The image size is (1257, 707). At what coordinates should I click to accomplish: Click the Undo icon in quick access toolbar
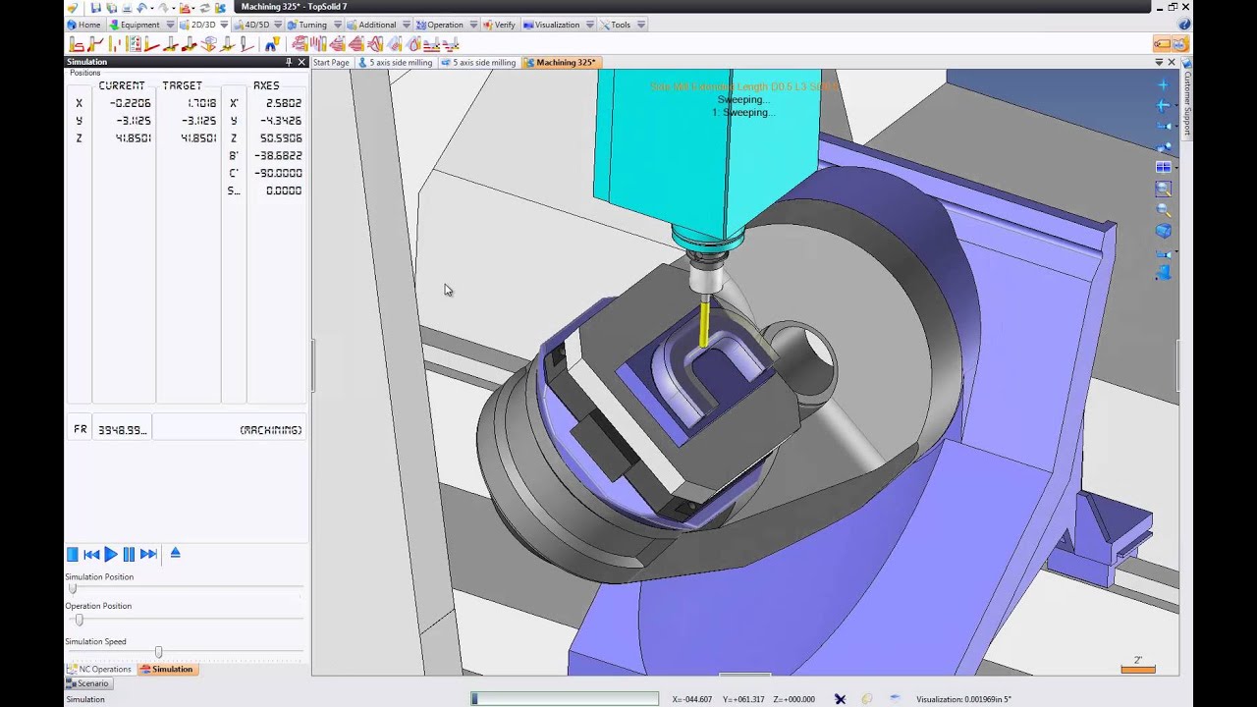pos(142,7)
